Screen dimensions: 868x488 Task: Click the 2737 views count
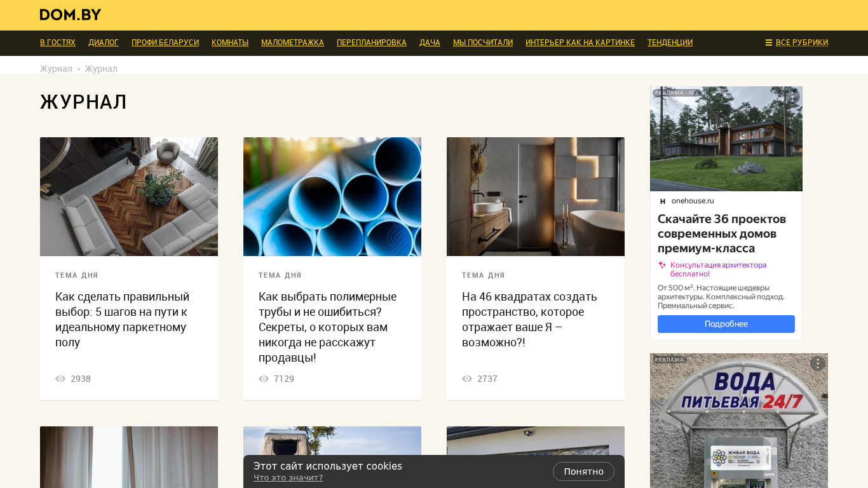pyautogui.click(x=487, y=379)
